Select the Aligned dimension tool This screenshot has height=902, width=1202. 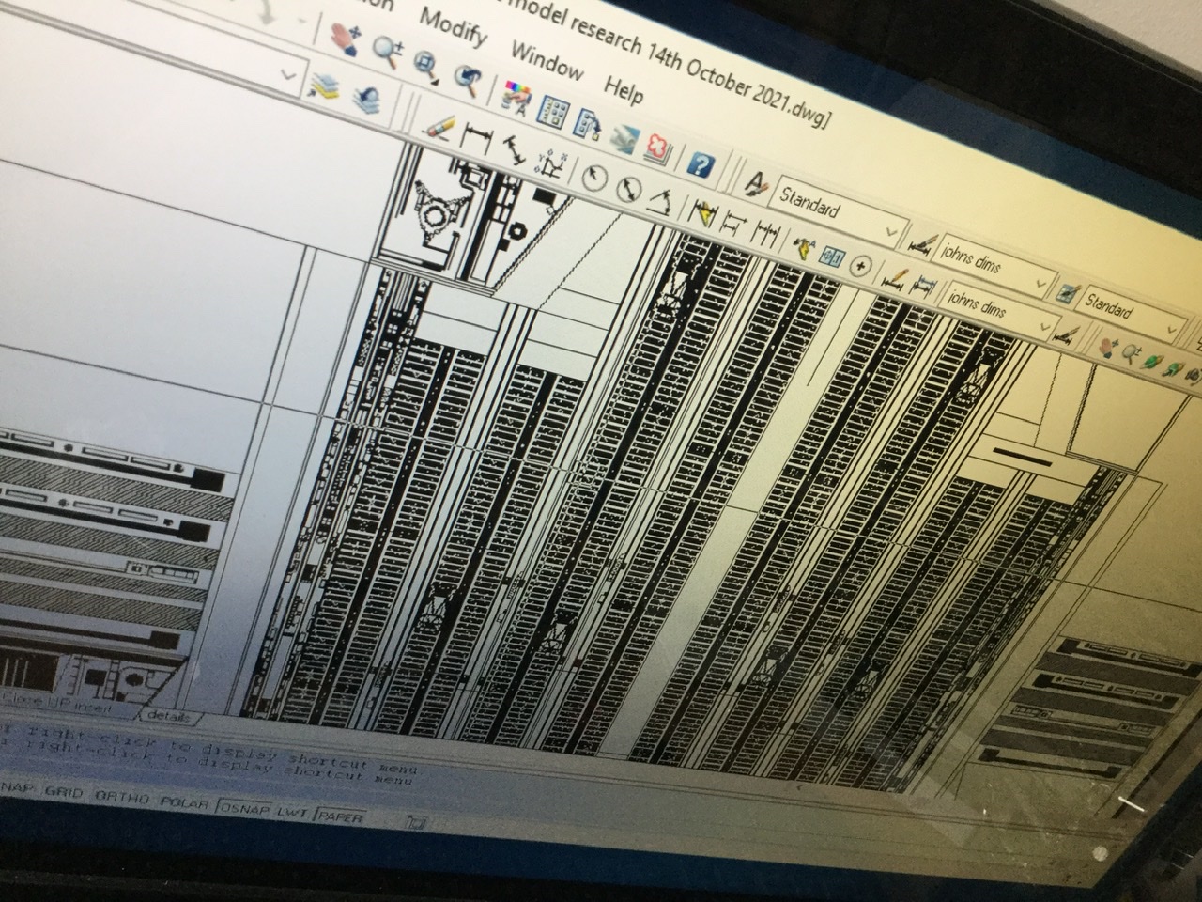coord(514,152)
